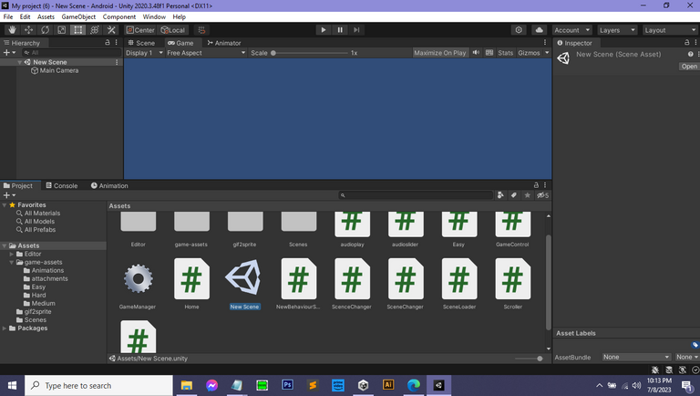The image size is (700, 396).
Task: Click the Hierarchy search field
Action: (x=71, y=53)
